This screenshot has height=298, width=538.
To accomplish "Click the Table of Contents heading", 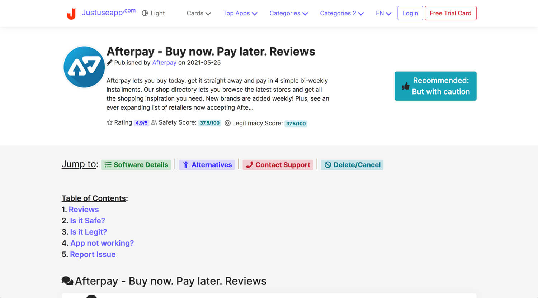I will (x=95, y=198).
